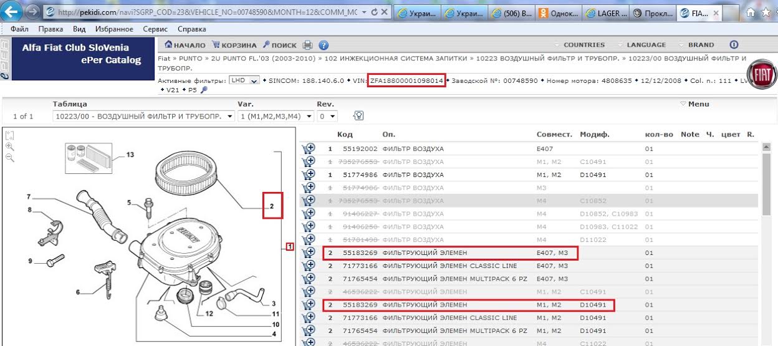Zoom out of the parts diagram
Screen dimensions: 778x346
coord(10,158)
